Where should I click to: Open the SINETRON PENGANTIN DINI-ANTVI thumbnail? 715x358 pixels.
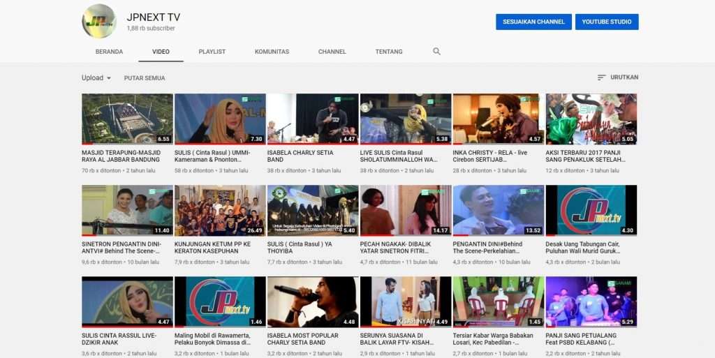pyautogui.click(x=127, y=211)
